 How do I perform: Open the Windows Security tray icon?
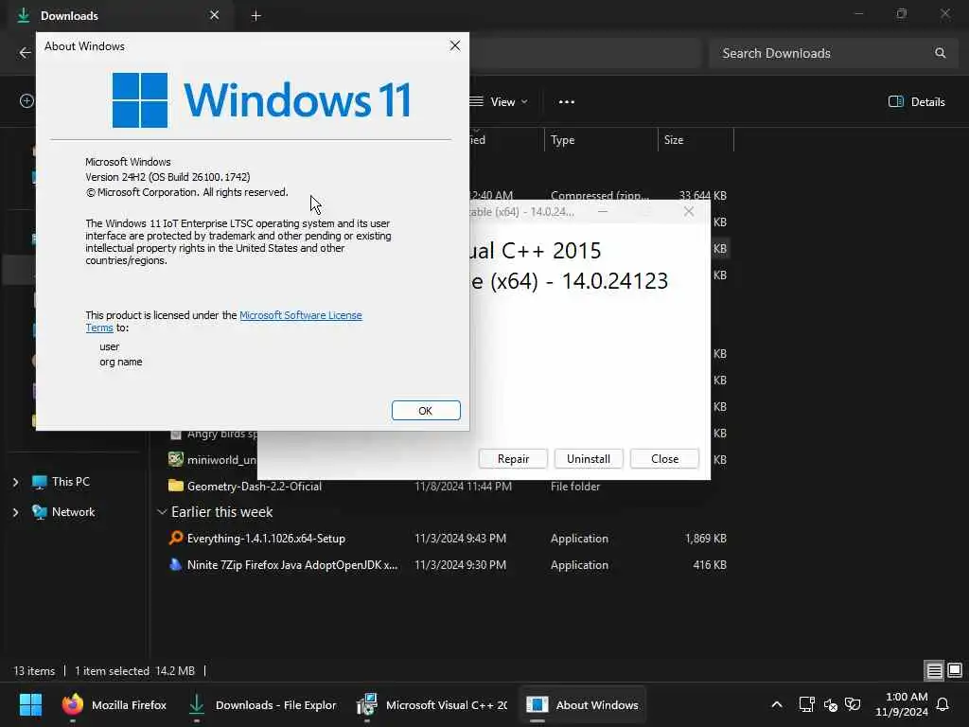pyautogui.click(x=853, y=704)
